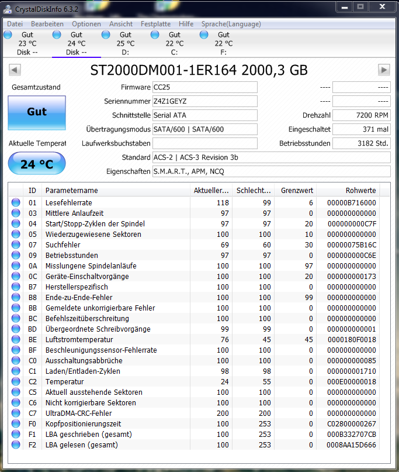This screenshot has width=399, height=472.
Task: Click the ID column header
Action: click(32, 190)
